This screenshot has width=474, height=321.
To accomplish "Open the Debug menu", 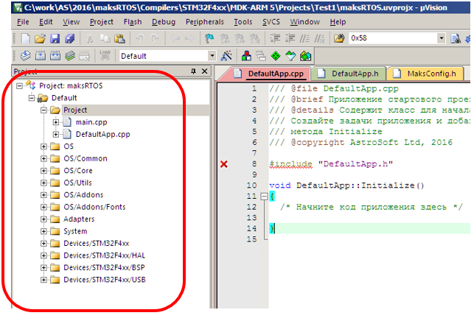I will (164, 22).
